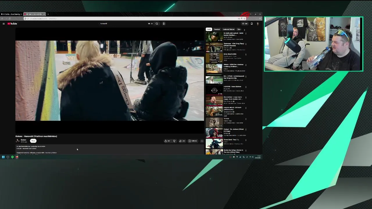Viewport: 372px width, 209px height.
Task: Click the YouTube search magnifier button
Action: (x=157, y=24)
